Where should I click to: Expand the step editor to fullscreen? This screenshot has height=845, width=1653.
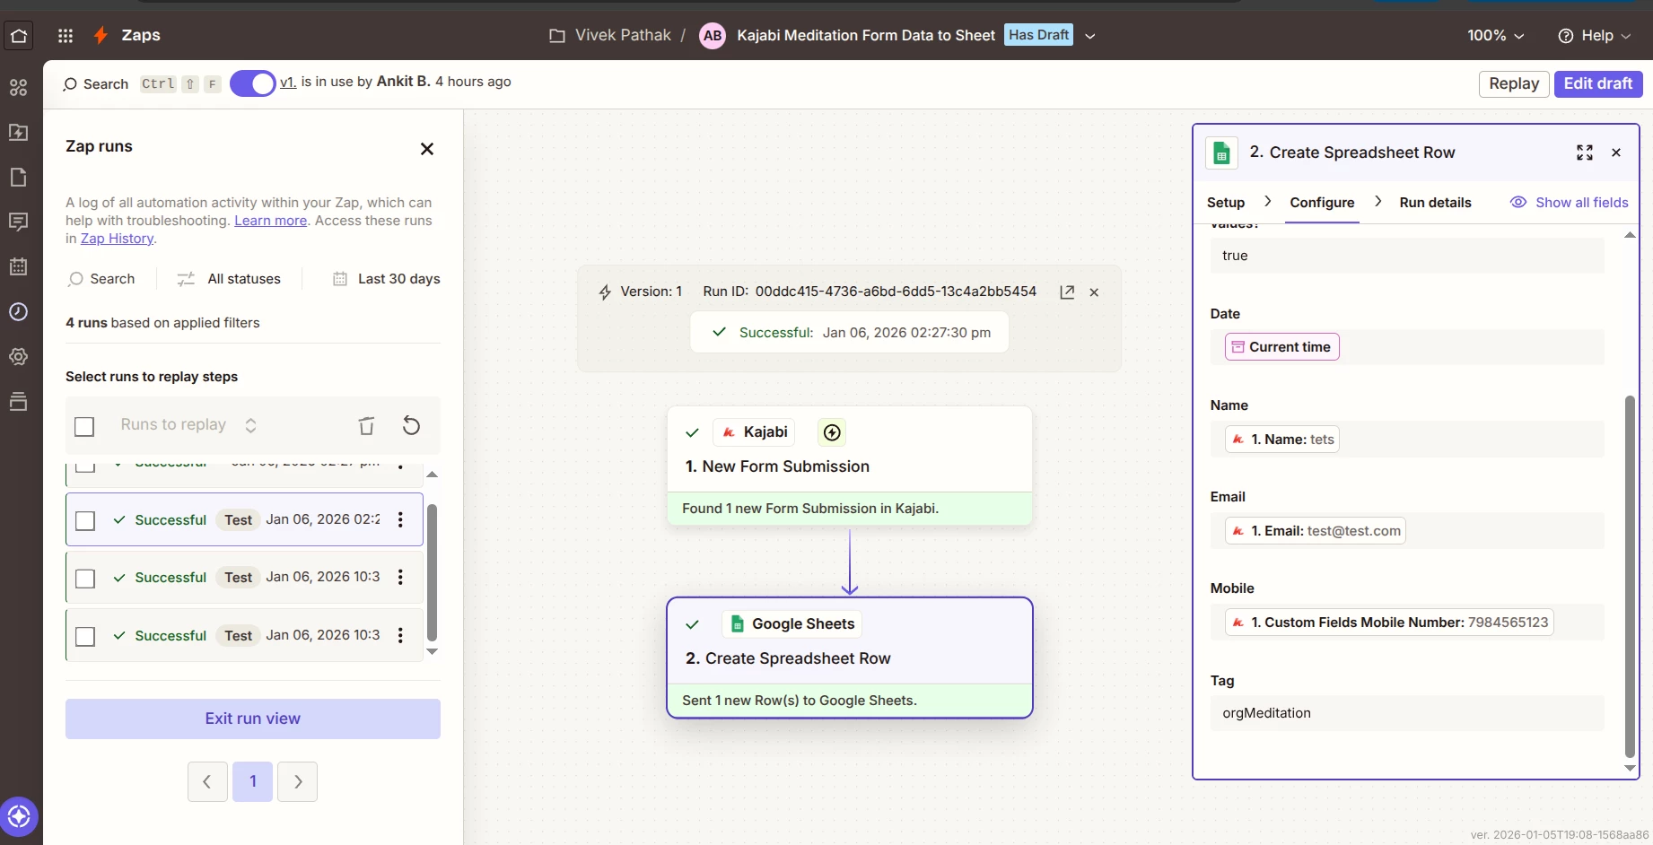1585,152
